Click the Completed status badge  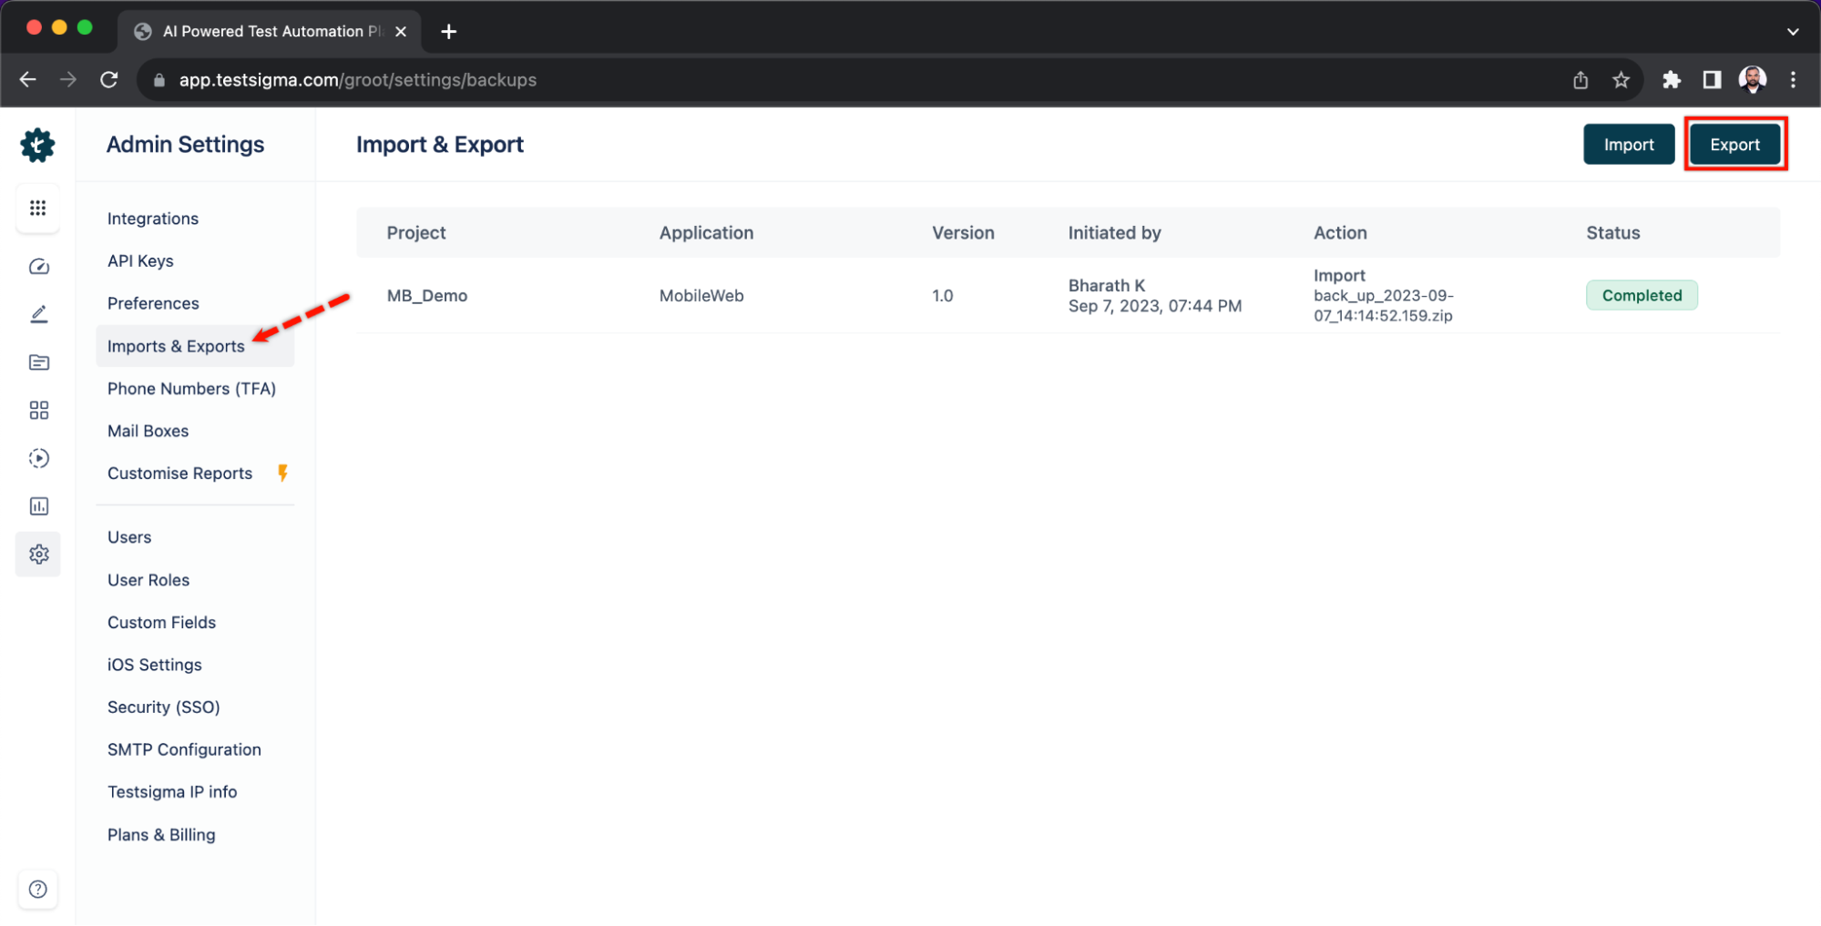click(1642, 295)
